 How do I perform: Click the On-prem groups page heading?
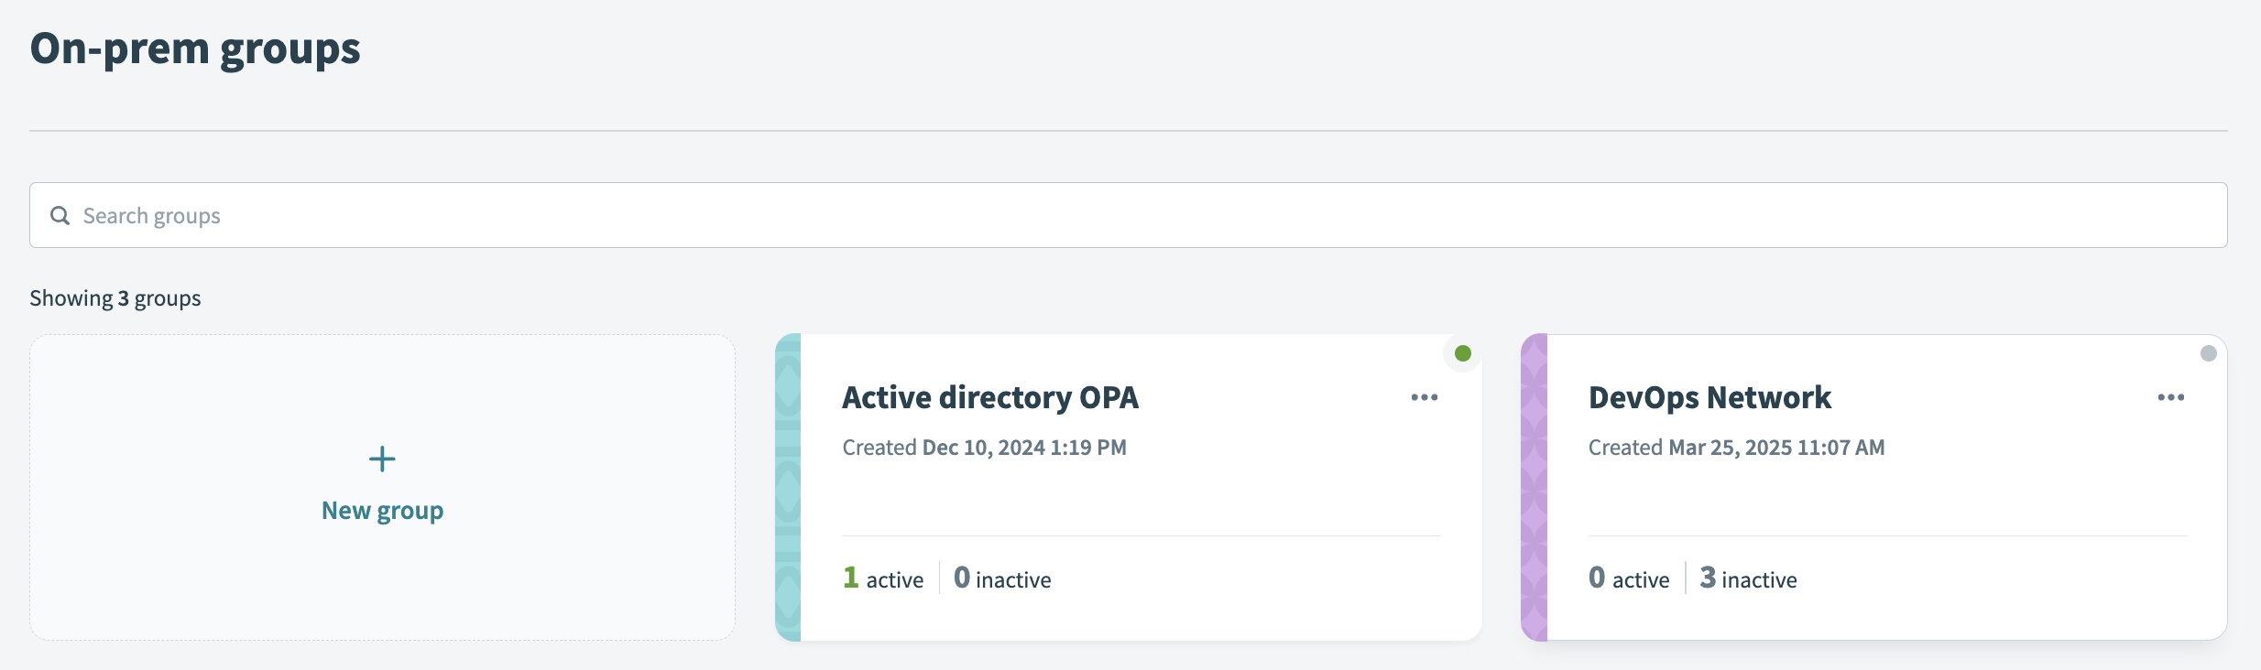point(195,49)
